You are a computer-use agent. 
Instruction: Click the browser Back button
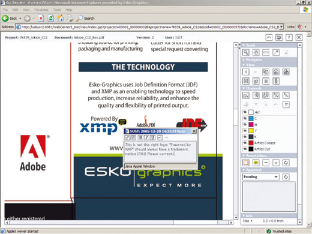(10, 19)
